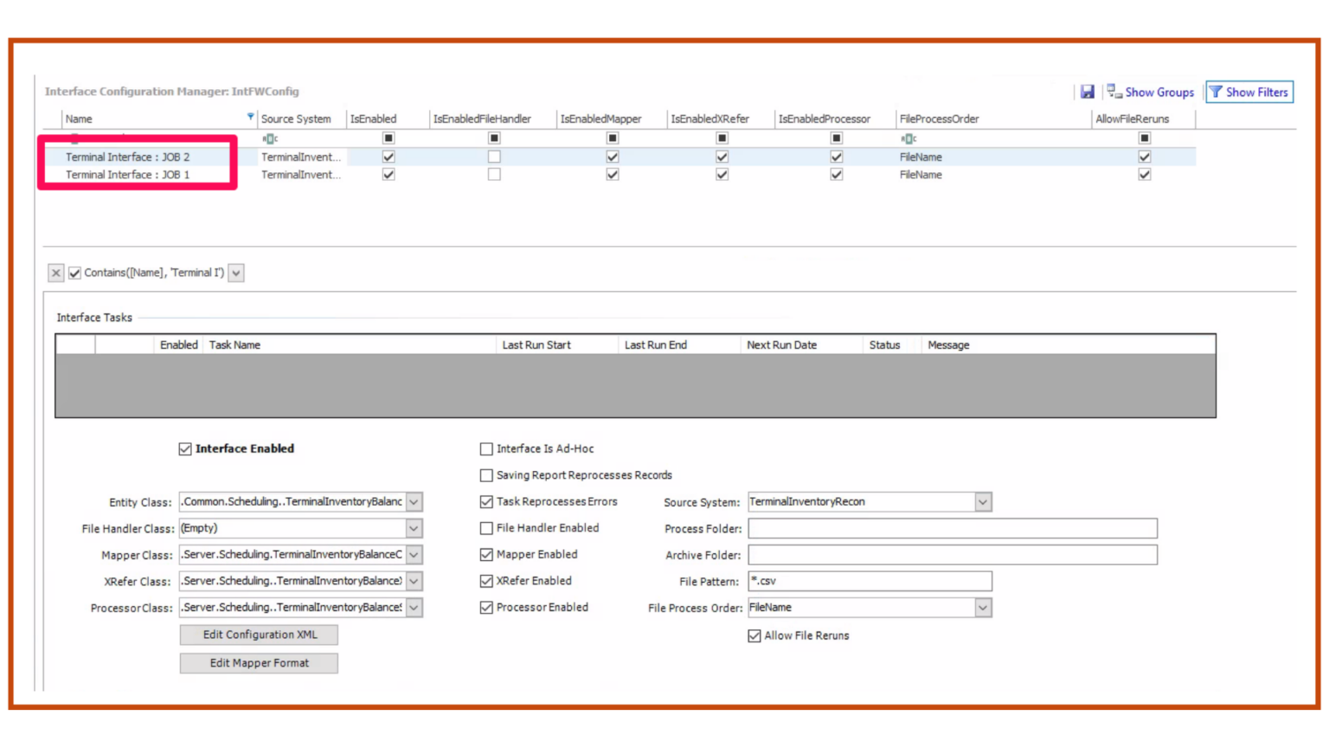Click the save disk icon in toolbar

1088,92
